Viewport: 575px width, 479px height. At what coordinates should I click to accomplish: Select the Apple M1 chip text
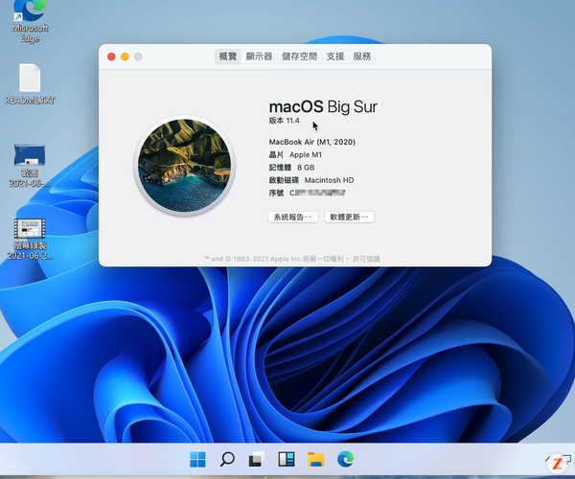(x=306, y=154)
